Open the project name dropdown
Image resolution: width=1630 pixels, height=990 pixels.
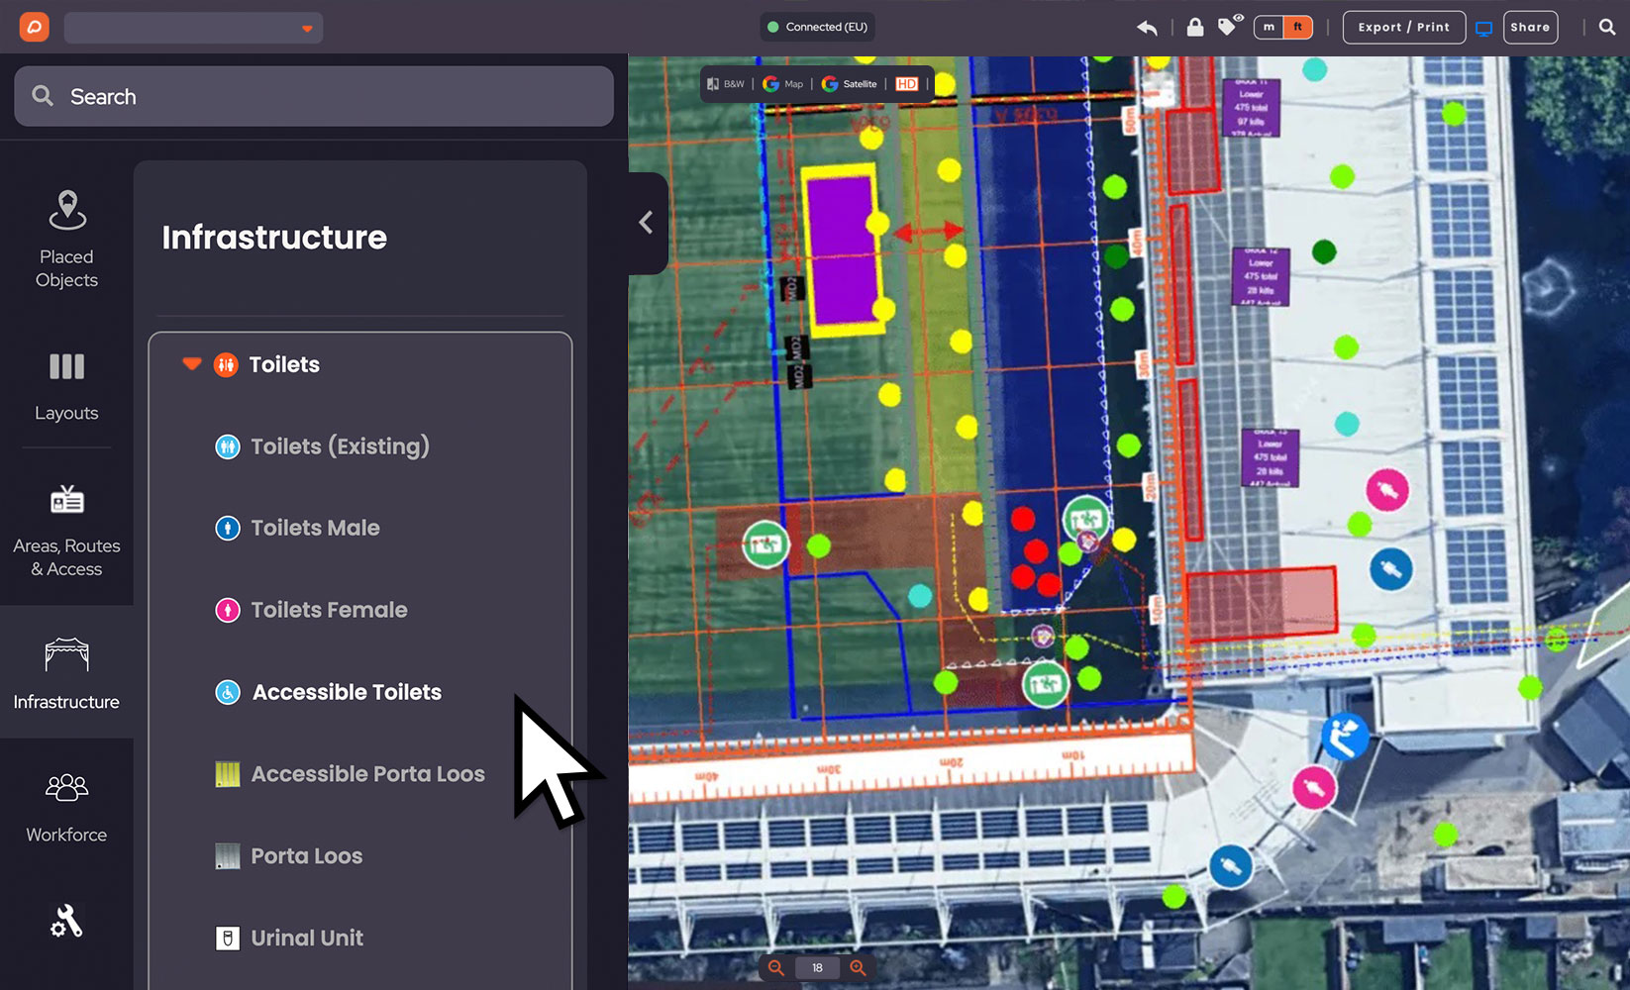point(194,28)
